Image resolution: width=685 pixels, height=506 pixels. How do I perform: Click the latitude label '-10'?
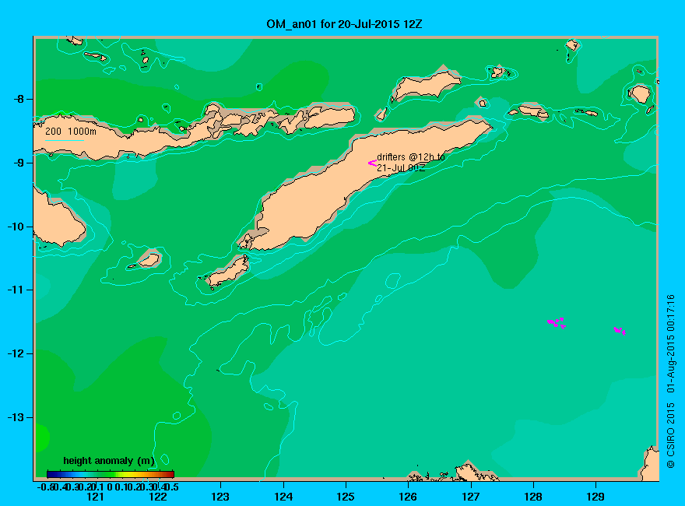[x=16, y=227]
